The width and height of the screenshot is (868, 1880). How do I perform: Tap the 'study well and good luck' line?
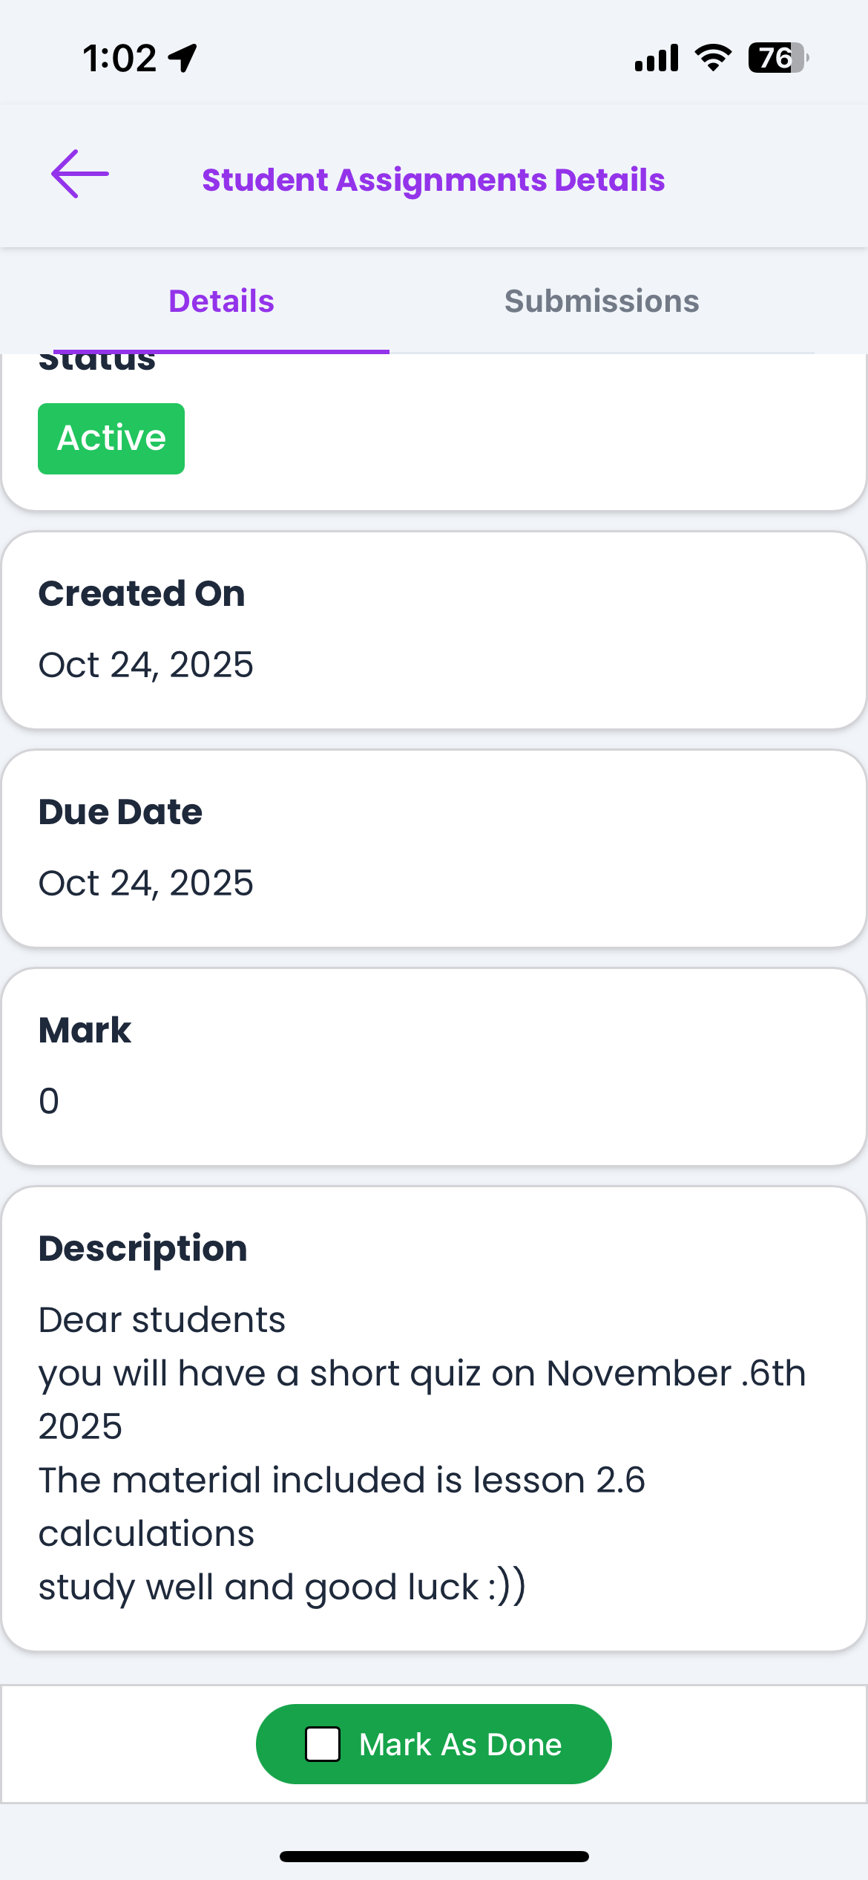pyautogui.click(x=282, y=1587)
